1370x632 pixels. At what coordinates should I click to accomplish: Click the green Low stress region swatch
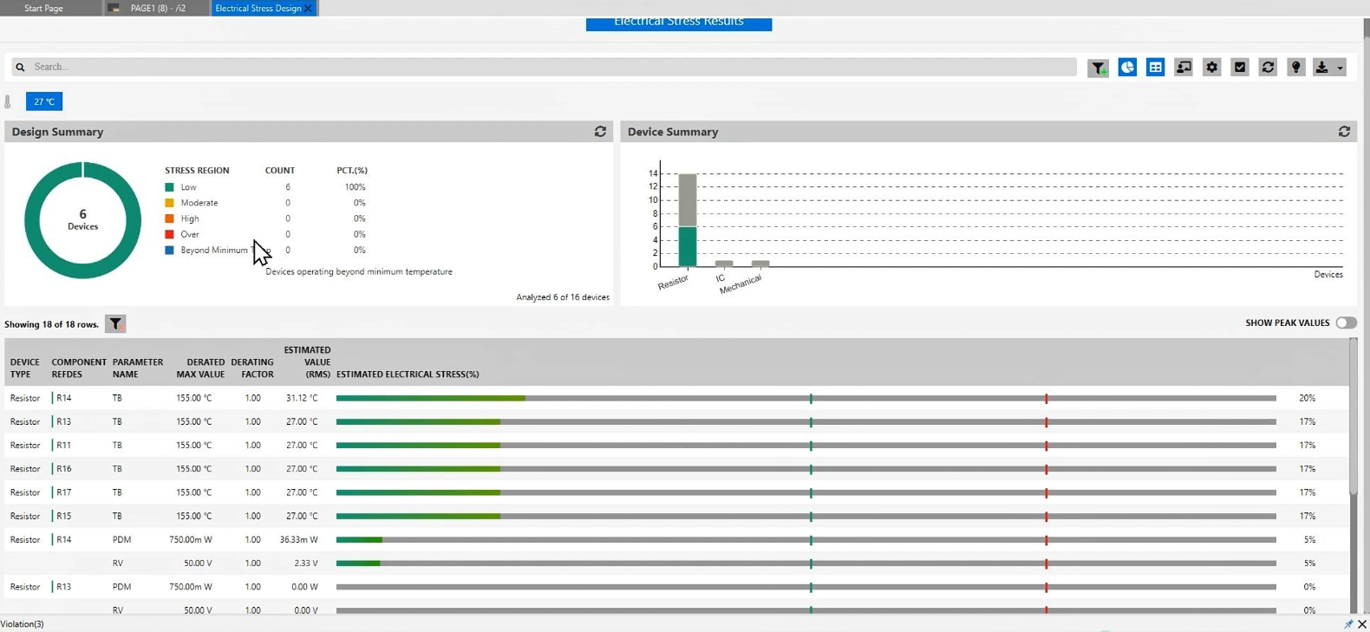169,187
